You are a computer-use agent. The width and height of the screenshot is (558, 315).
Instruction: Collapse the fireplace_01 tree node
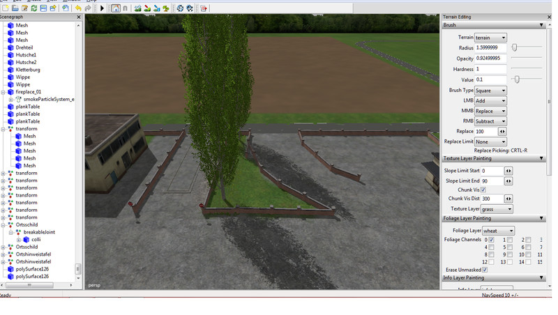[x=3, y=92]
